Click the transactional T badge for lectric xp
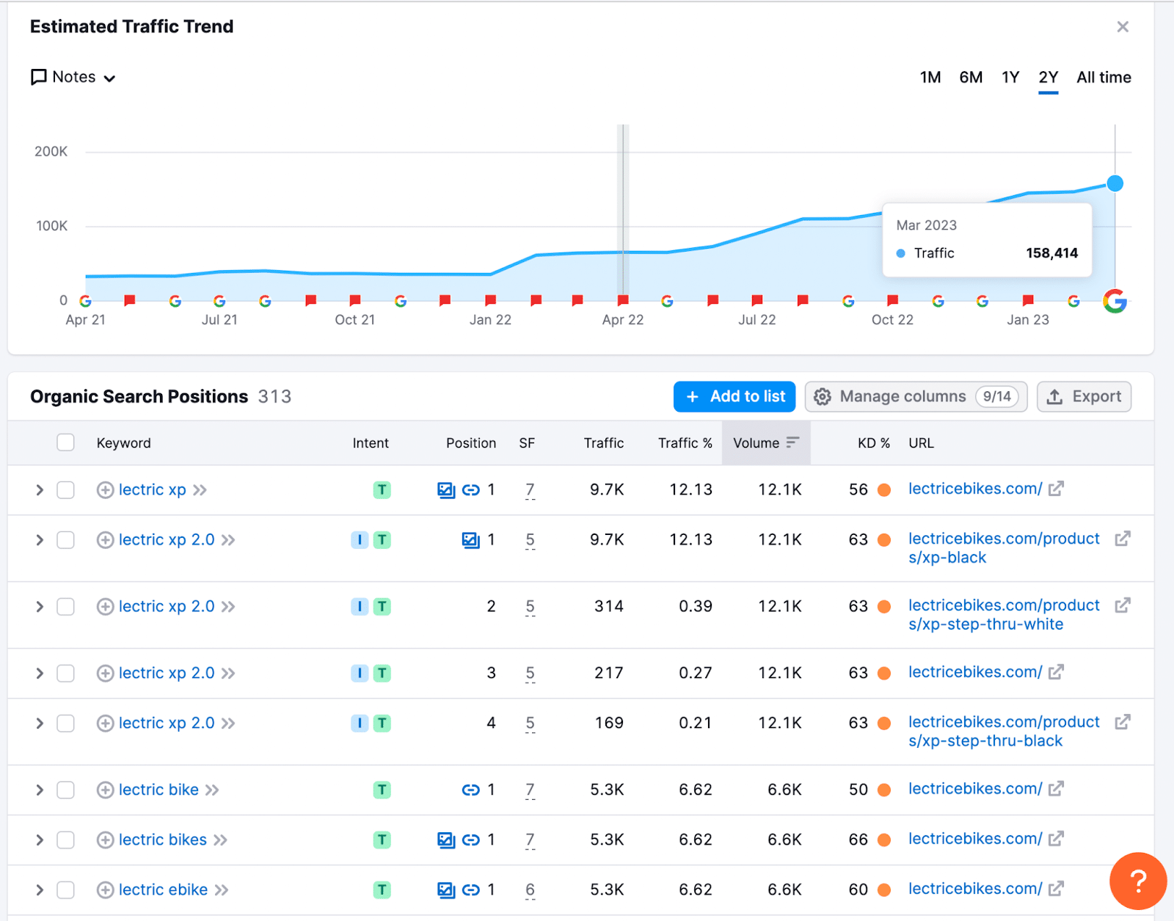1174x921 pixels. point(382,489)
